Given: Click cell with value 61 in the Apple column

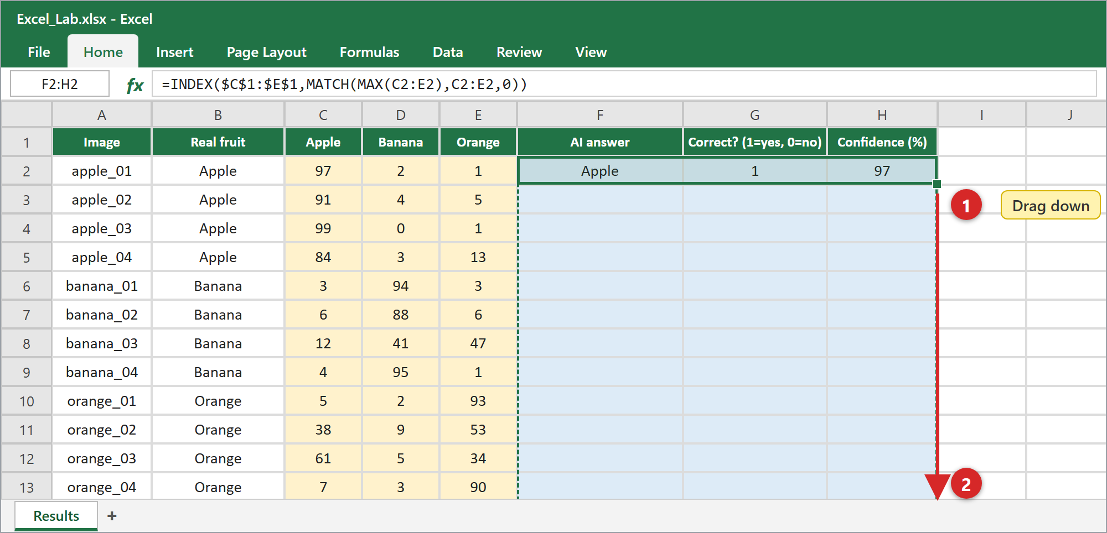Looking at the screenshot, I should [323, 458].
